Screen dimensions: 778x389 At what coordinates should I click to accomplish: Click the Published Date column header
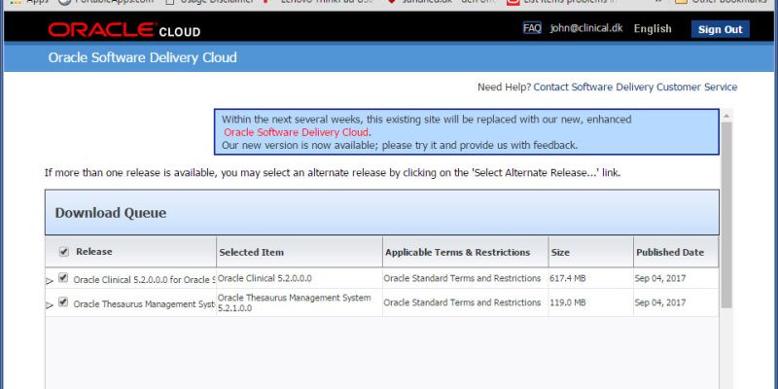click(675, 252)
